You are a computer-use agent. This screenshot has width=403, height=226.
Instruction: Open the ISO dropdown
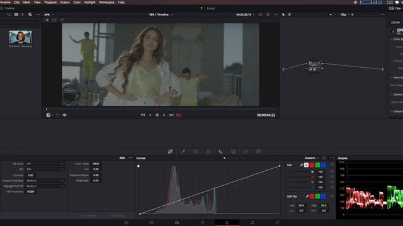tap(45, 169)
